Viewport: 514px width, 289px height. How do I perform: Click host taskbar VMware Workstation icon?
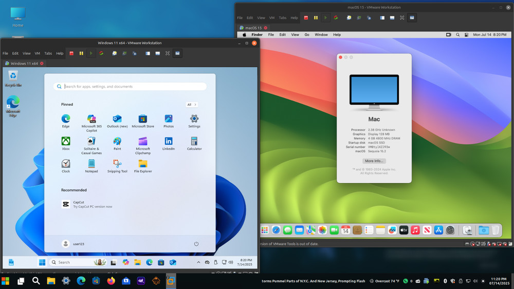coord(171,281)
